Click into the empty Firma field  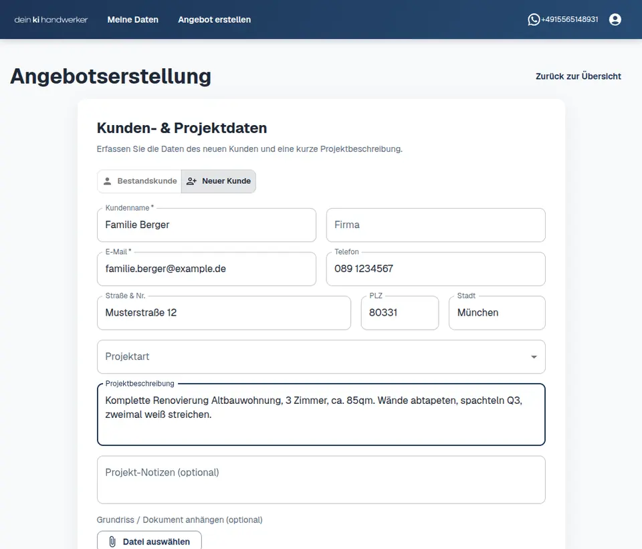[x=435, y=225]
